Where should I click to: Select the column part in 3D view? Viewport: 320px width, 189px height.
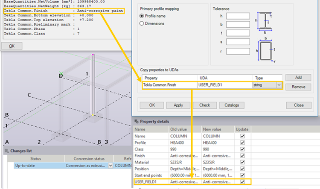pyautogui.click(x=93, y=85)
